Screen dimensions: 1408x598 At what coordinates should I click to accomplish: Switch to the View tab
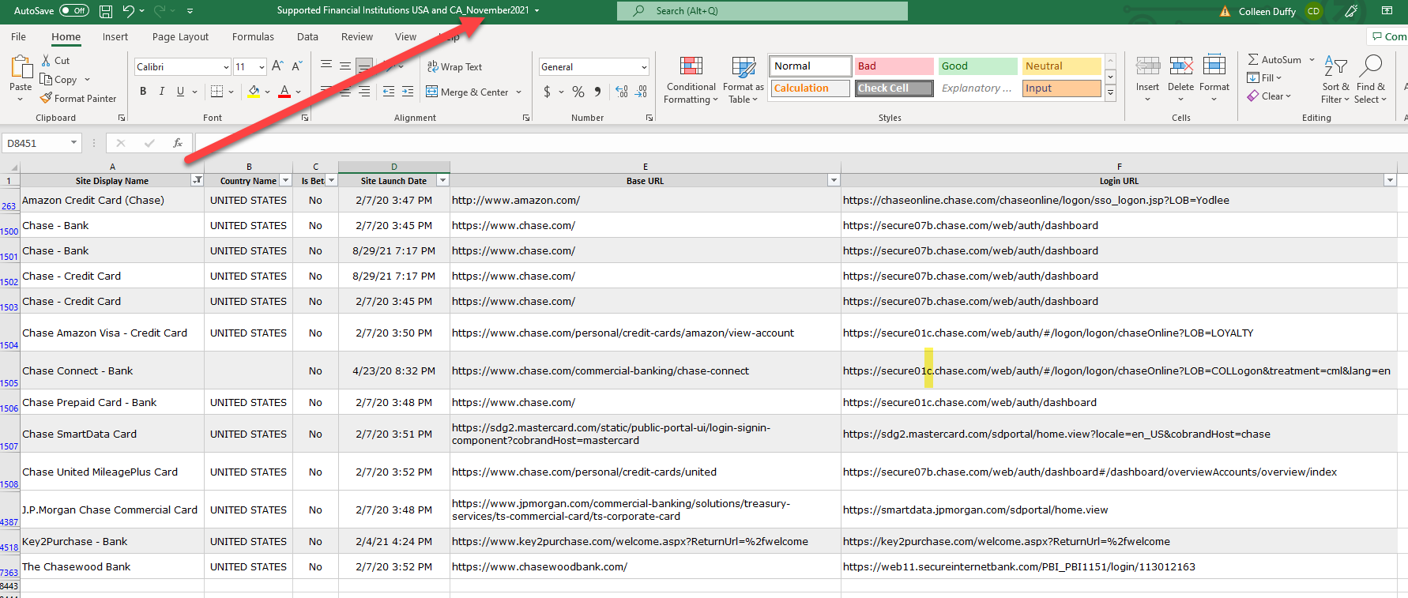tap(405, 36)
